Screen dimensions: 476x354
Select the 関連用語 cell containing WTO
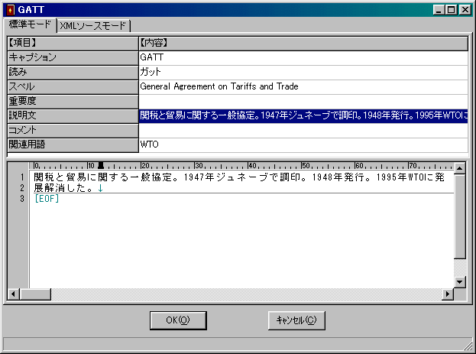click(303, 144)
